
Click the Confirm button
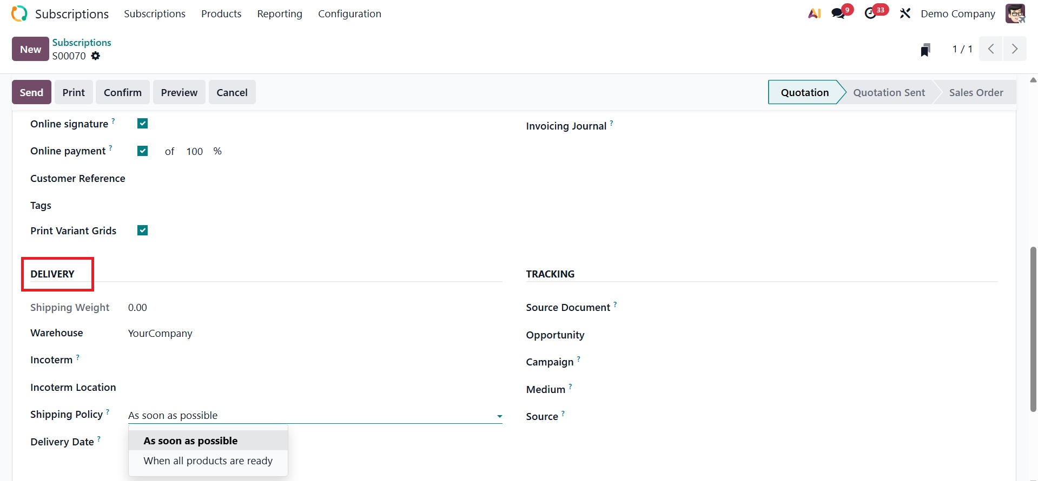(123, 92)
